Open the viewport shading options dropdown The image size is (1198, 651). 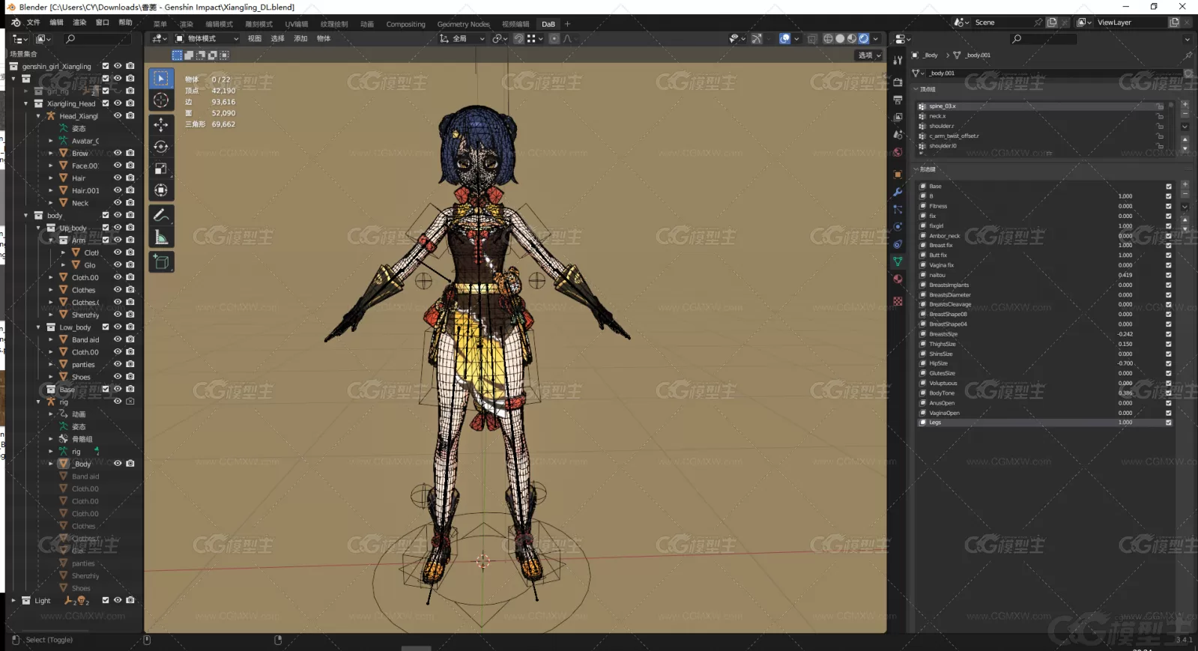tap(876, 39)
